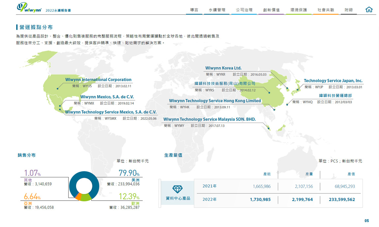
Task: Navigate to the 附錄 tab
Action: point(348,10)
